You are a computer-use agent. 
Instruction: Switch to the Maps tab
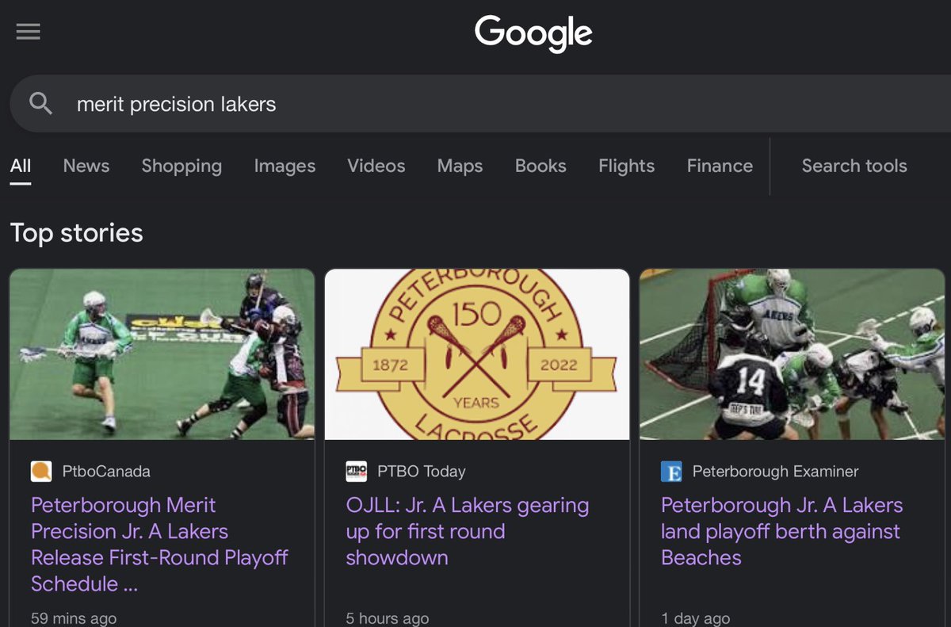tap(460, 166)
